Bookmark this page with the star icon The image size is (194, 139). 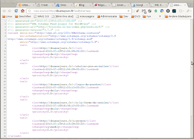(30, 11)
